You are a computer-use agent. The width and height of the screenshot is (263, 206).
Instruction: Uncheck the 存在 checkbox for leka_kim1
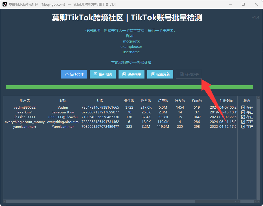coord(243,112)
